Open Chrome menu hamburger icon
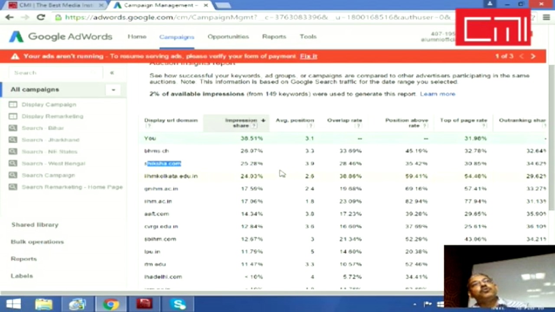This screenshot has height=312, width=555. pyautogui.click(x=546, y=17)
